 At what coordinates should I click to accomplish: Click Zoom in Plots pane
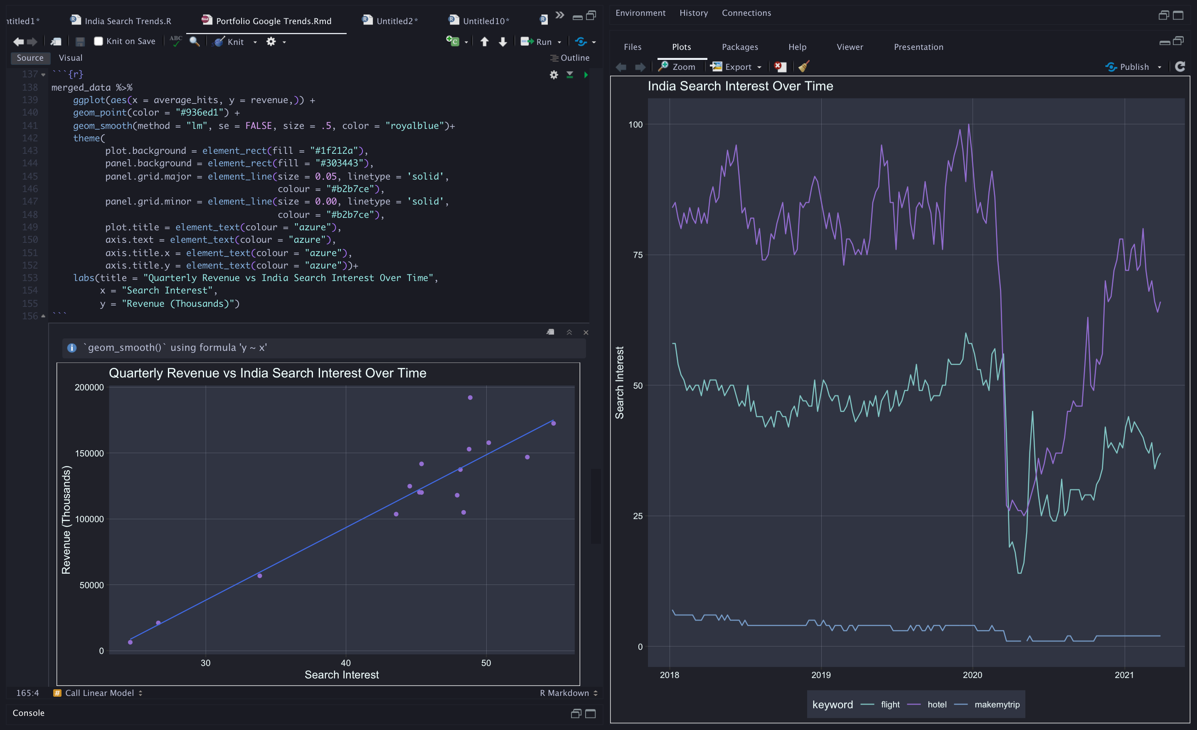[x=677, y=67]
